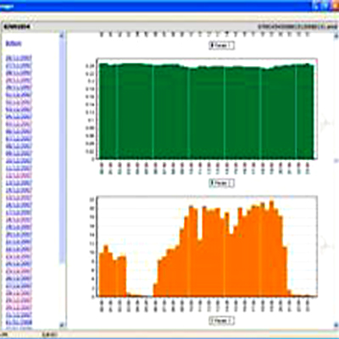Click the short dip bar between orange peaks
339x339 pixels.
[200, 269]
